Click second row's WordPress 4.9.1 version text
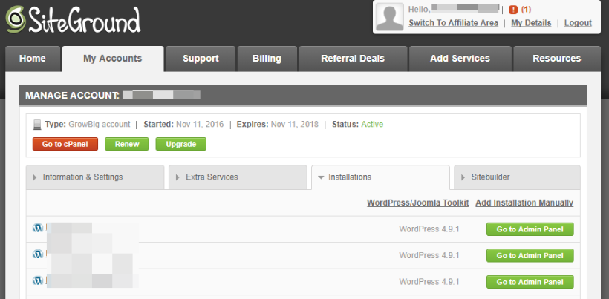Screen dimensions: 609x299 click(x=429, y=255)
